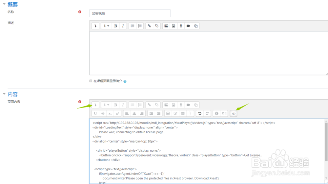This screenshot has height=184, width=328.
Task: Toggle HTML source code view
Action: [x=234, y=113]
